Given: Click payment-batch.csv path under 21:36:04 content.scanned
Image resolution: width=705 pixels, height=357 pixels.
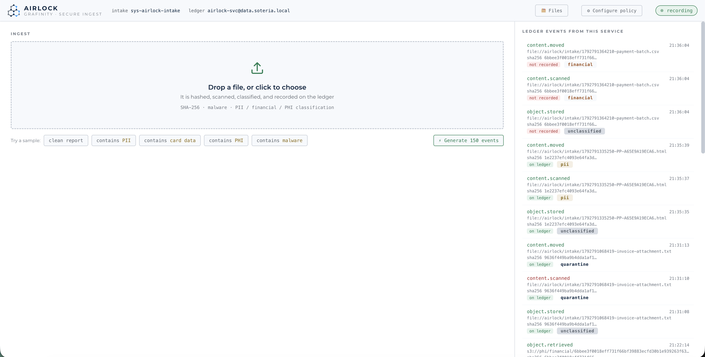Looking at the screenshot, I should click(593, 85).
